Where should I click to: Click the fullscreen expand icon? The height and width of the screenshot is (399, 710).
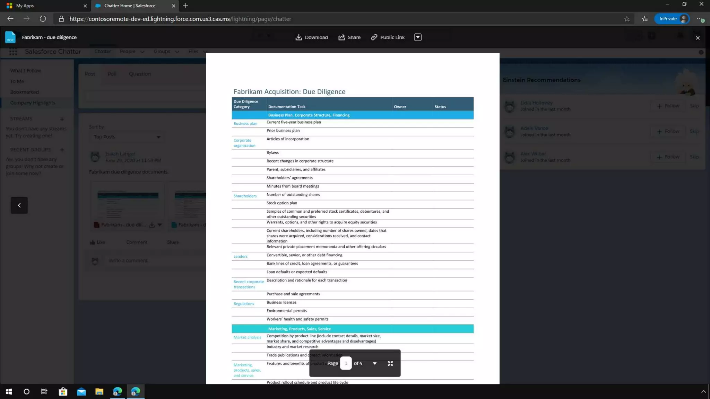pos(390,363)
